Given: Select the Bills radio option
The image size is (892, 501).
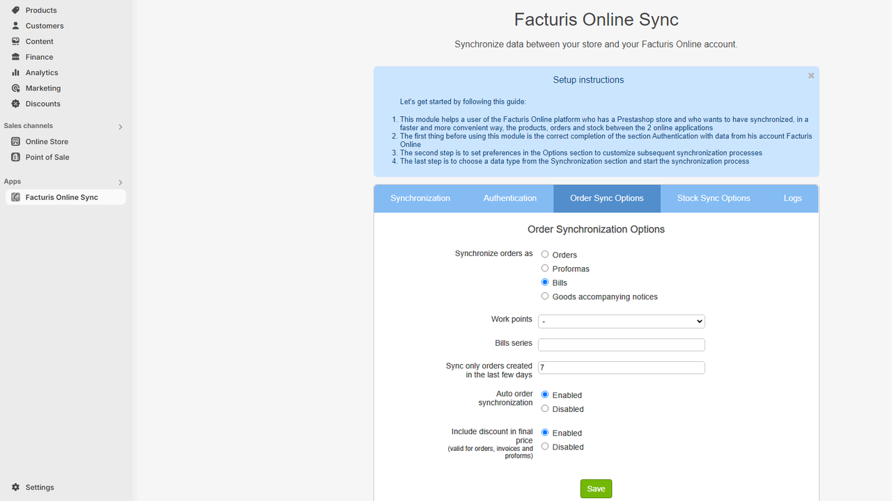Looking at the screenshot, I should pos(545,283).
